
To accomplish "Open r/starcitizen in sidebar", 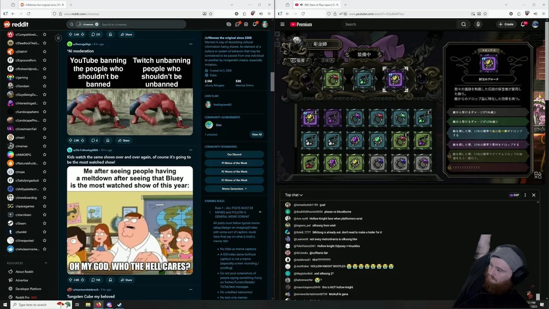I will coord(26,215).
